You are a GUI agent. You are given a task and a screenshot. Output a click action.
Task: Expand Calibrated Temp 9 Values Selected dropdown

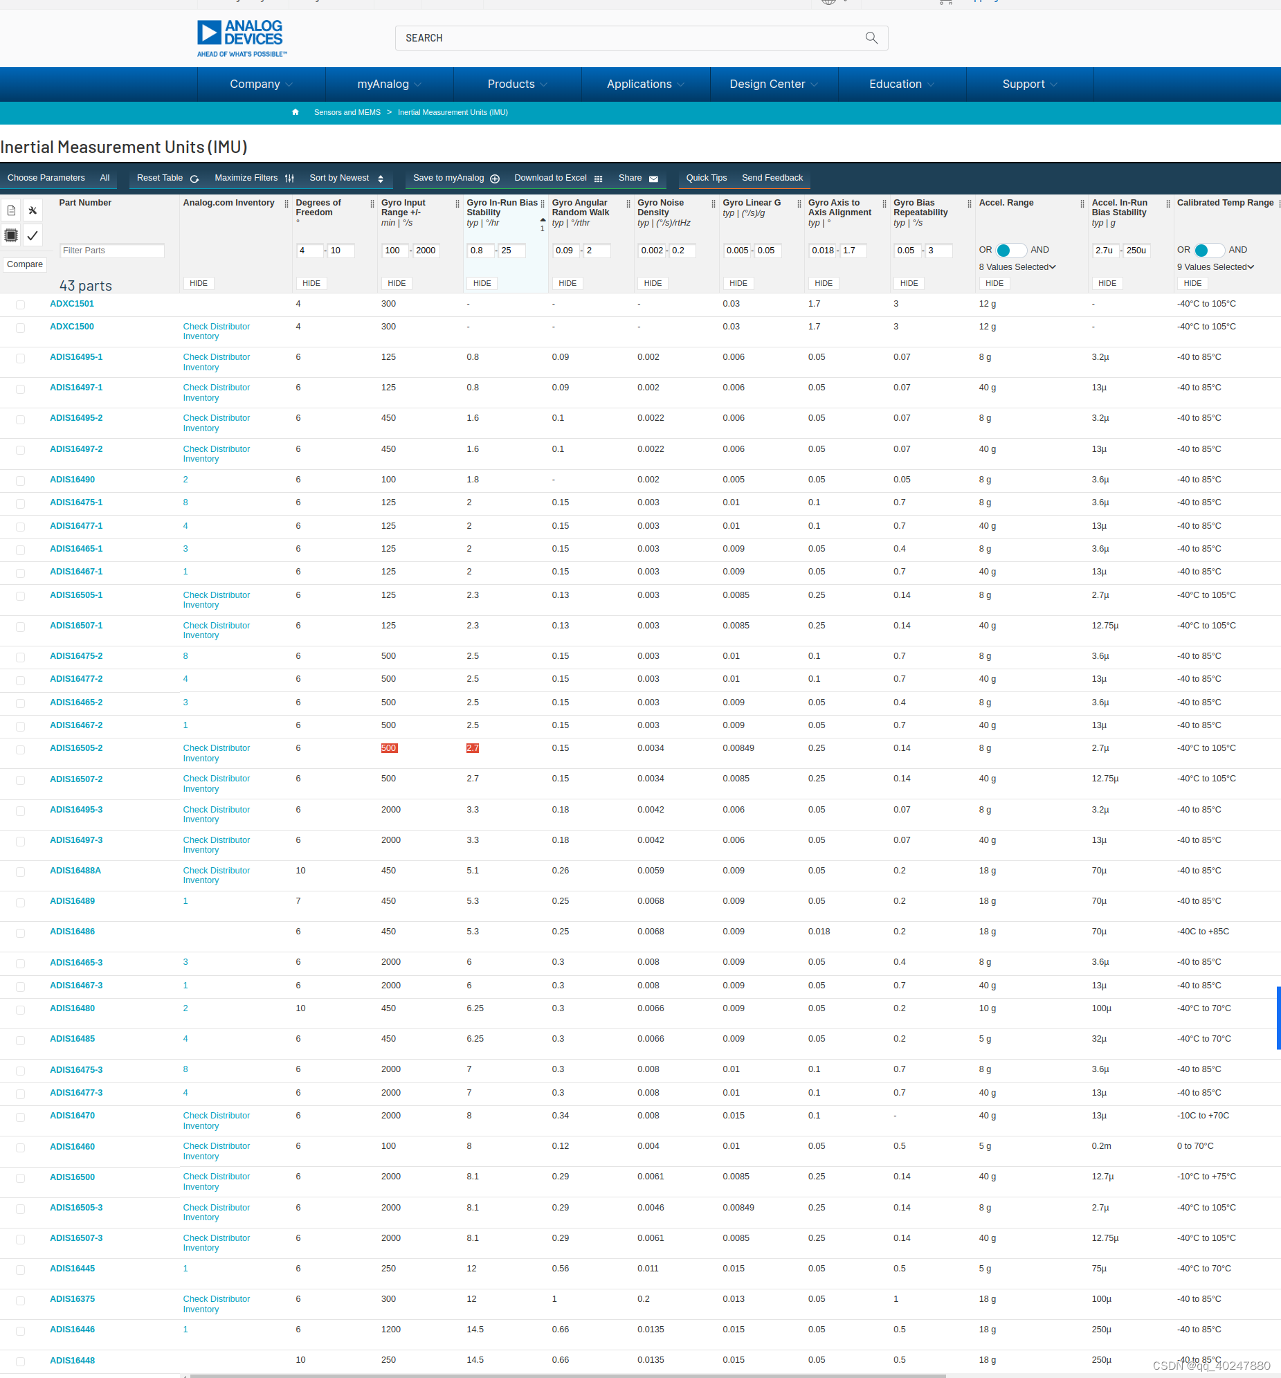pyautogui.click(x=1215, y=267)
